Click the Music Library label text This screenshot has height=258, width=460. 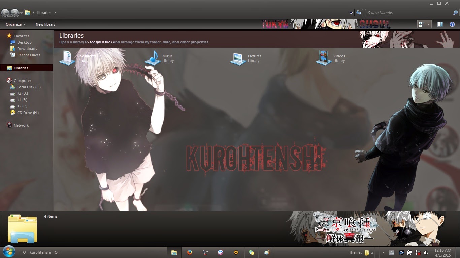pyautogui.click(x=168, y=58)
